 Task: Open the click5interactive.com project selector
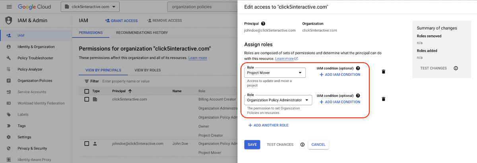pyautogui.click(x=90, y=7)
